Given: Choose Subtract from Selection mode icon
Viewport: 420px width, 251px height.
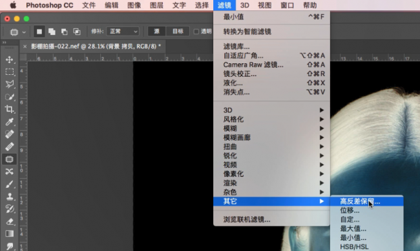Looking at the screenshot, I should [x=64, y=32].
